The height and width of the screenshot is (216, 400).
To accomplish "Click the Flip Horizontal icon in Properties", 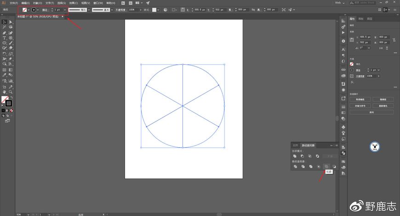I will tap(381, 48).
